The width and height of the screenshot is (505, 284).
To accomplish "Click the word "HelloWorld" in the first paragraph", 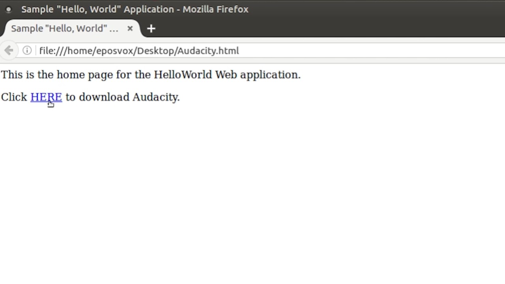I will (x=183, y=75).
